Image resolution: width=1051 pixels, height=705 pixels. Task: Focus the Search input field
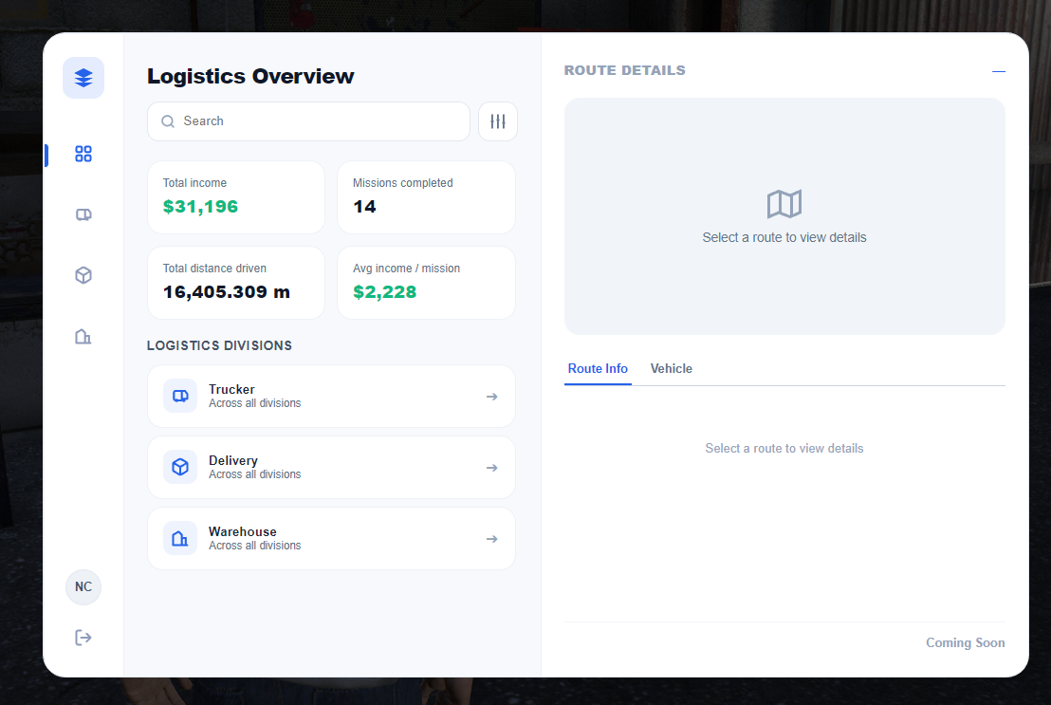pos(308,121)
